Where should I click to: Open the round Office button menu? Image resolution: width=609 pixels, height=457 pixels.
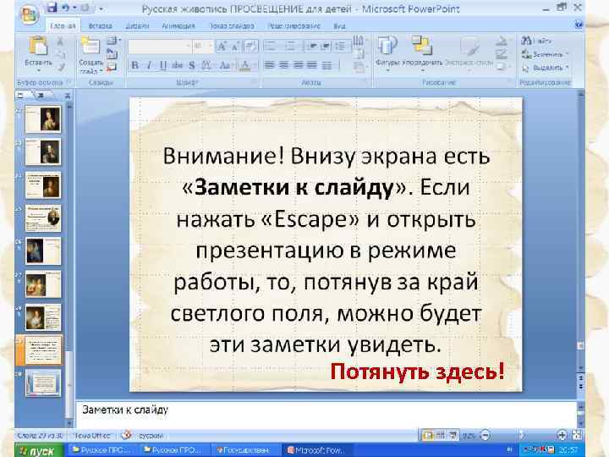coord(30,14)
